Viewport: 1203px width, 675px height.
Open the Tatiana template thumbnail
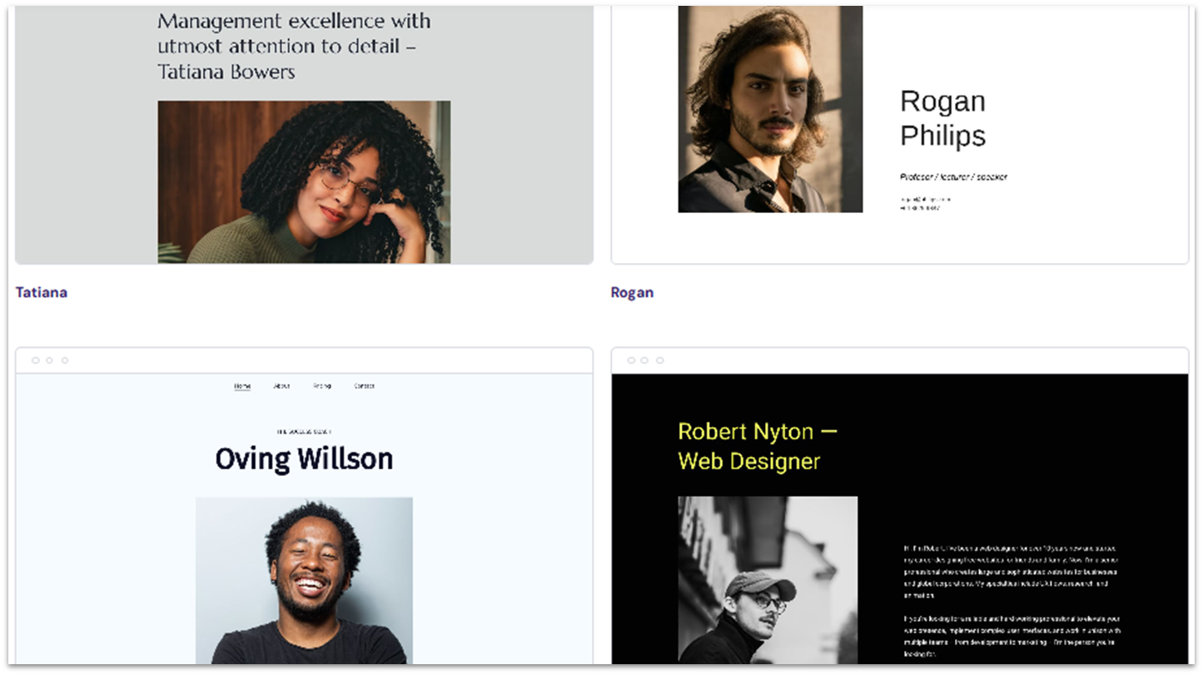pos(304,135)
